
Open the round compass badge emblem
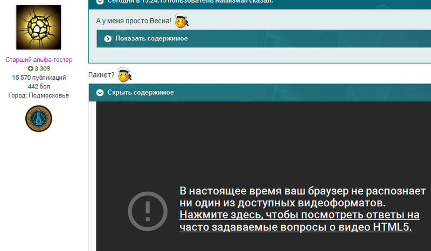coord(39,118)
